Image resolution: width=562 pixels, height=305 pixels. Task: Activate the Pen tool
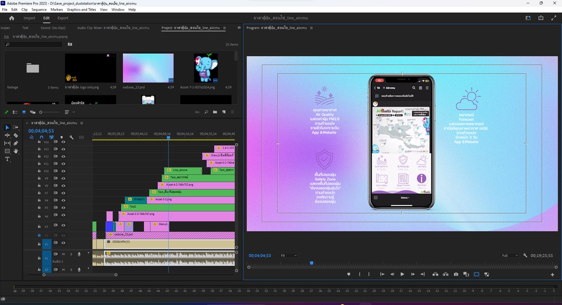point(16,143)
